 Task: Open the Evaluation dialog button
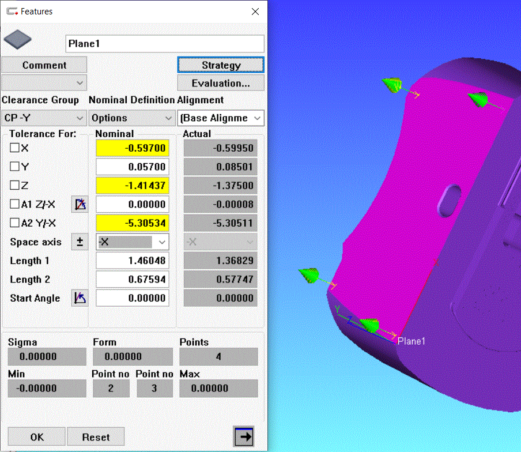click(221, 83)
